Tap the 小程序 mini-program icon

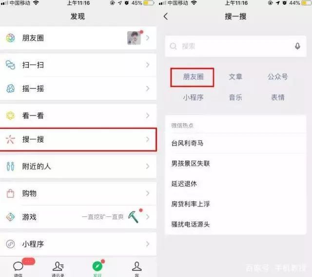coord(10,244)
